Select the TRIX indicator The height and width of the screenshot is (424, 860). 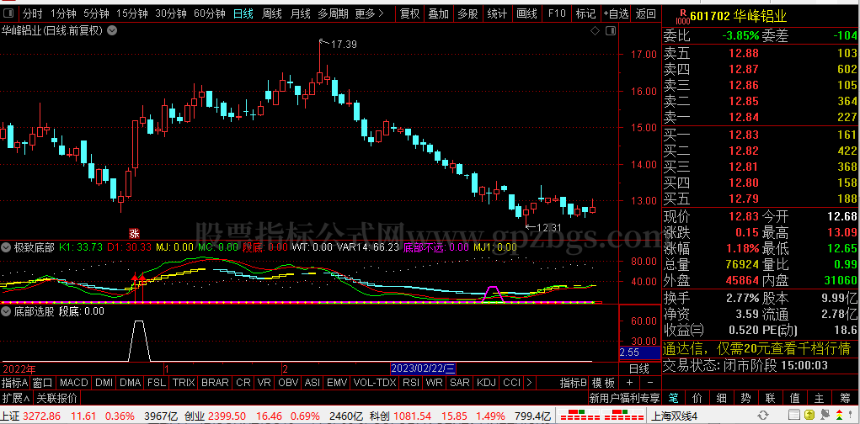click(183, 383)
